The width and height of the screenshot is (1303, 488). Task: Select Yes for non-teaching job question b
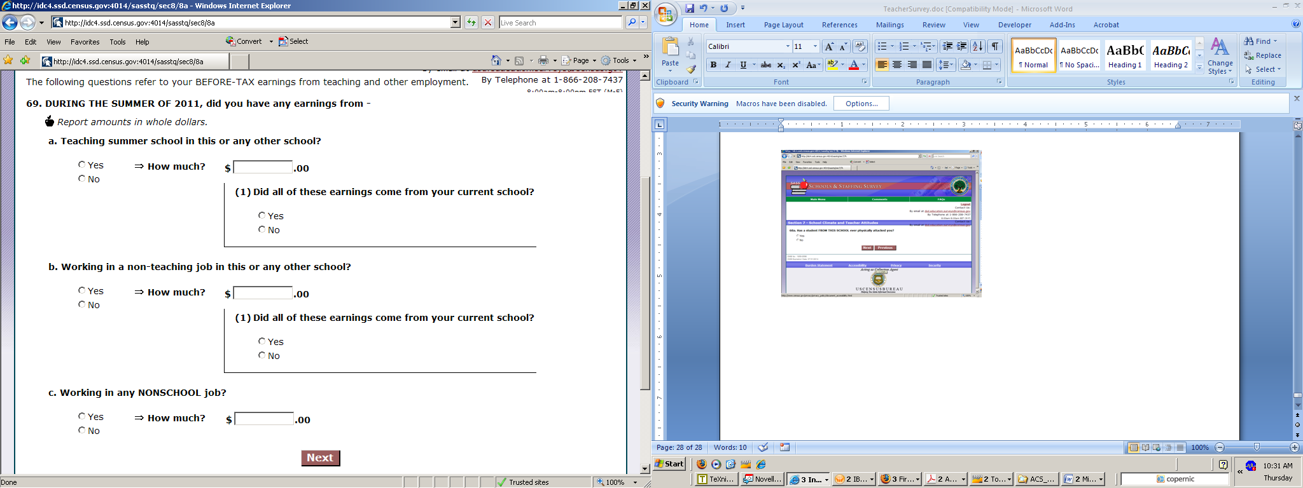82,290
